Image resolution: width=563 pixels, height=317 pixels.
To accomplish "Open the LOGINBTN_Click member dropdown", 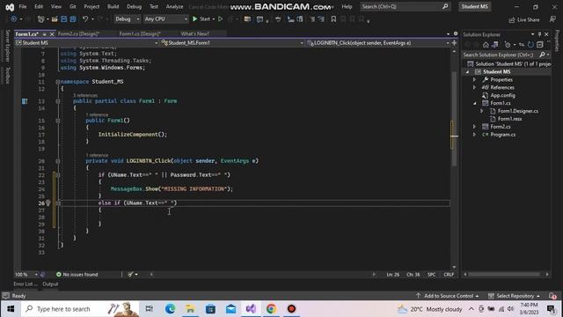I will [x=378, y=43].
